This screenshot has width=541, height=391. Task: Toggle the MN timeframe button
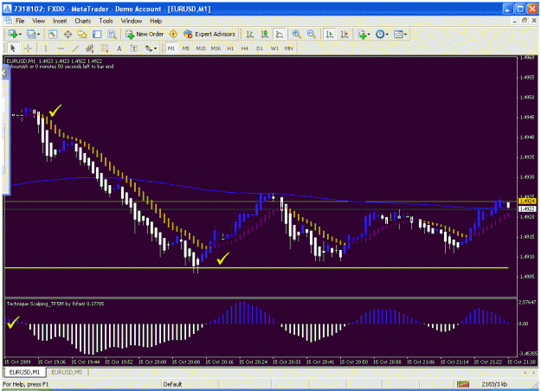pyautogui.click(x=289, y=48)
